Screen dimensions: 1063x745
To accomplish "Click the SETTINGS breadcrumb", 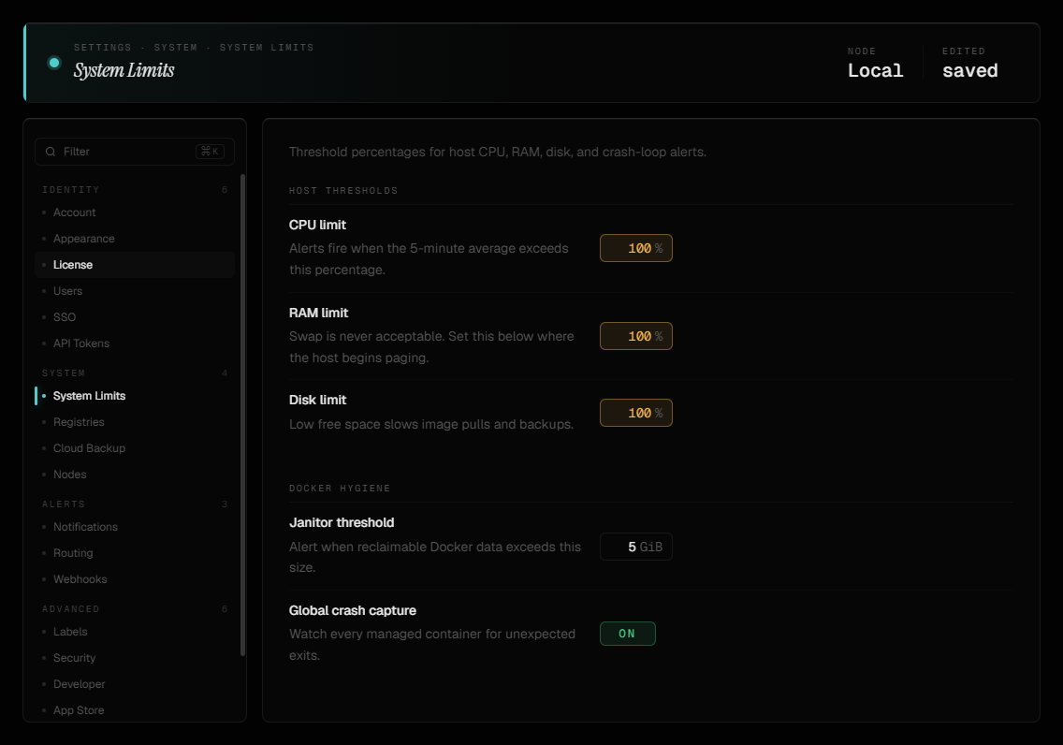I will [x=102, y=48].
